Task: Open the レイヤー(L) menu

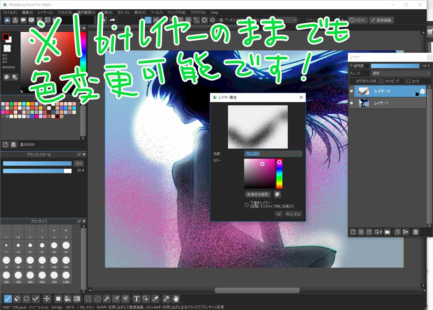Action: point(45,13)
